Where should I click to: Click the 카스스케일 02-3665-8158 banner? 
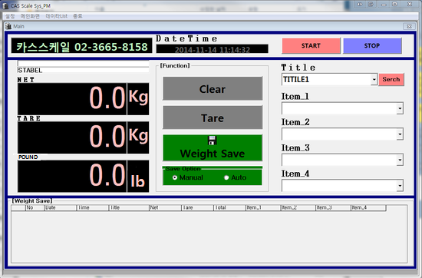[x=81, y=46]
